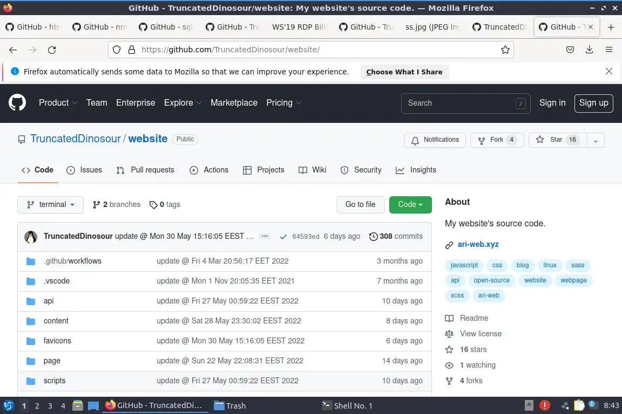Expand the Explore menu
Screen dimensions: 622x414
183,102
